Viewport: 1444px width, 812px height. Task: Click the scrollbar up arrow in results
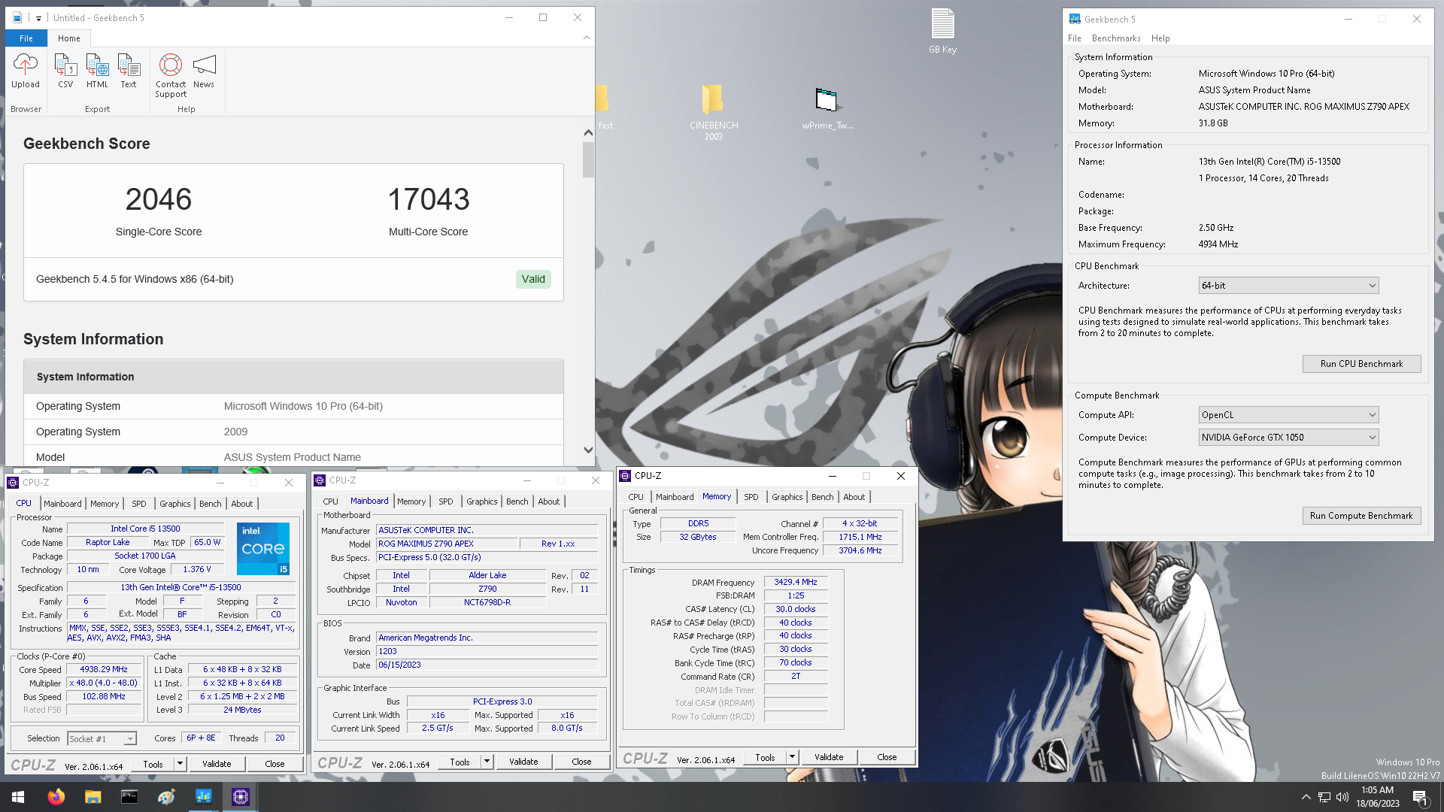[588, 133]
